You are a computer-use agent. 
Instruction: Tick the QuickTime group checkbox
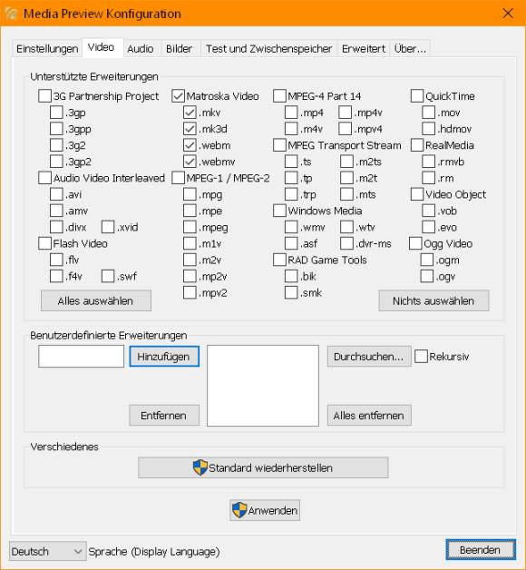(417, 96)
